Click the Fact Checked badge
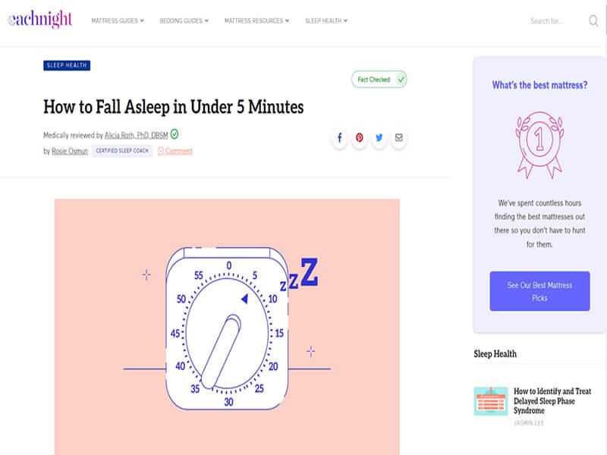The height and width of the screenshot is (455, 607). point(379,80)
